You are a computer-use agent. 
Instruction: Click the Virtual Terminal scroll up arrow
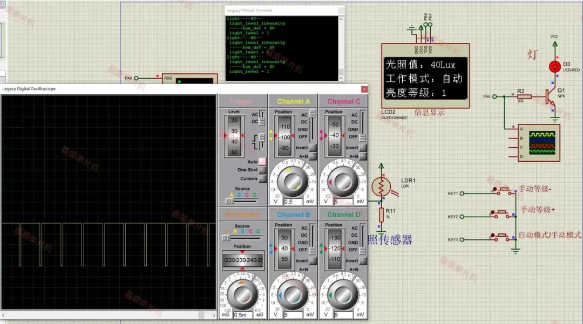[x=341, y=19]
